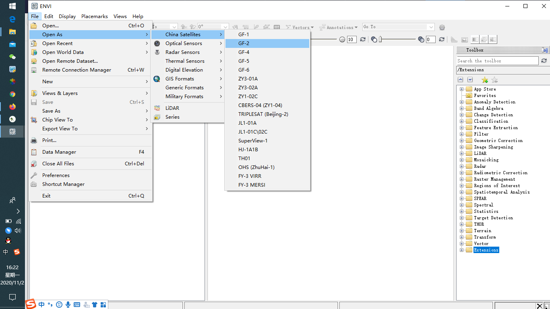Select GF-2 from the China Satellites submenu
The width and height of the screenshot is (550, 309).
(x=267, y=43)
